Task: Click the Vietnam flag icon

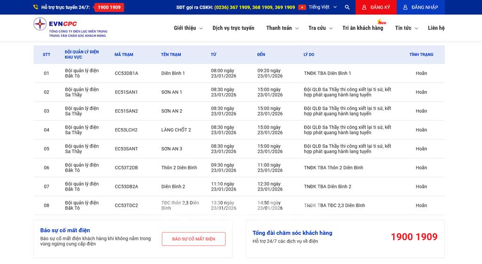Action: pos(302,7)
